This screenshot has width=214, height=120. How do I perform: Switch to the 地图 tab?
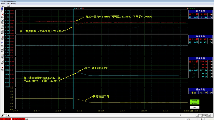pyautogui.click(x=9, y=6)
